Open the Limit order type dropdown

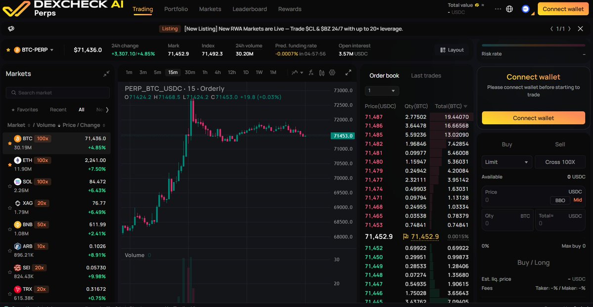[x=506, y=162]
